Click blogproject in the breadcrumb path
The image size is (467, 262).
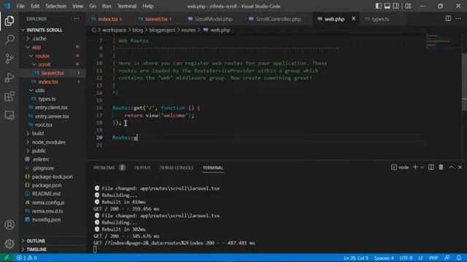pos(162,30)
